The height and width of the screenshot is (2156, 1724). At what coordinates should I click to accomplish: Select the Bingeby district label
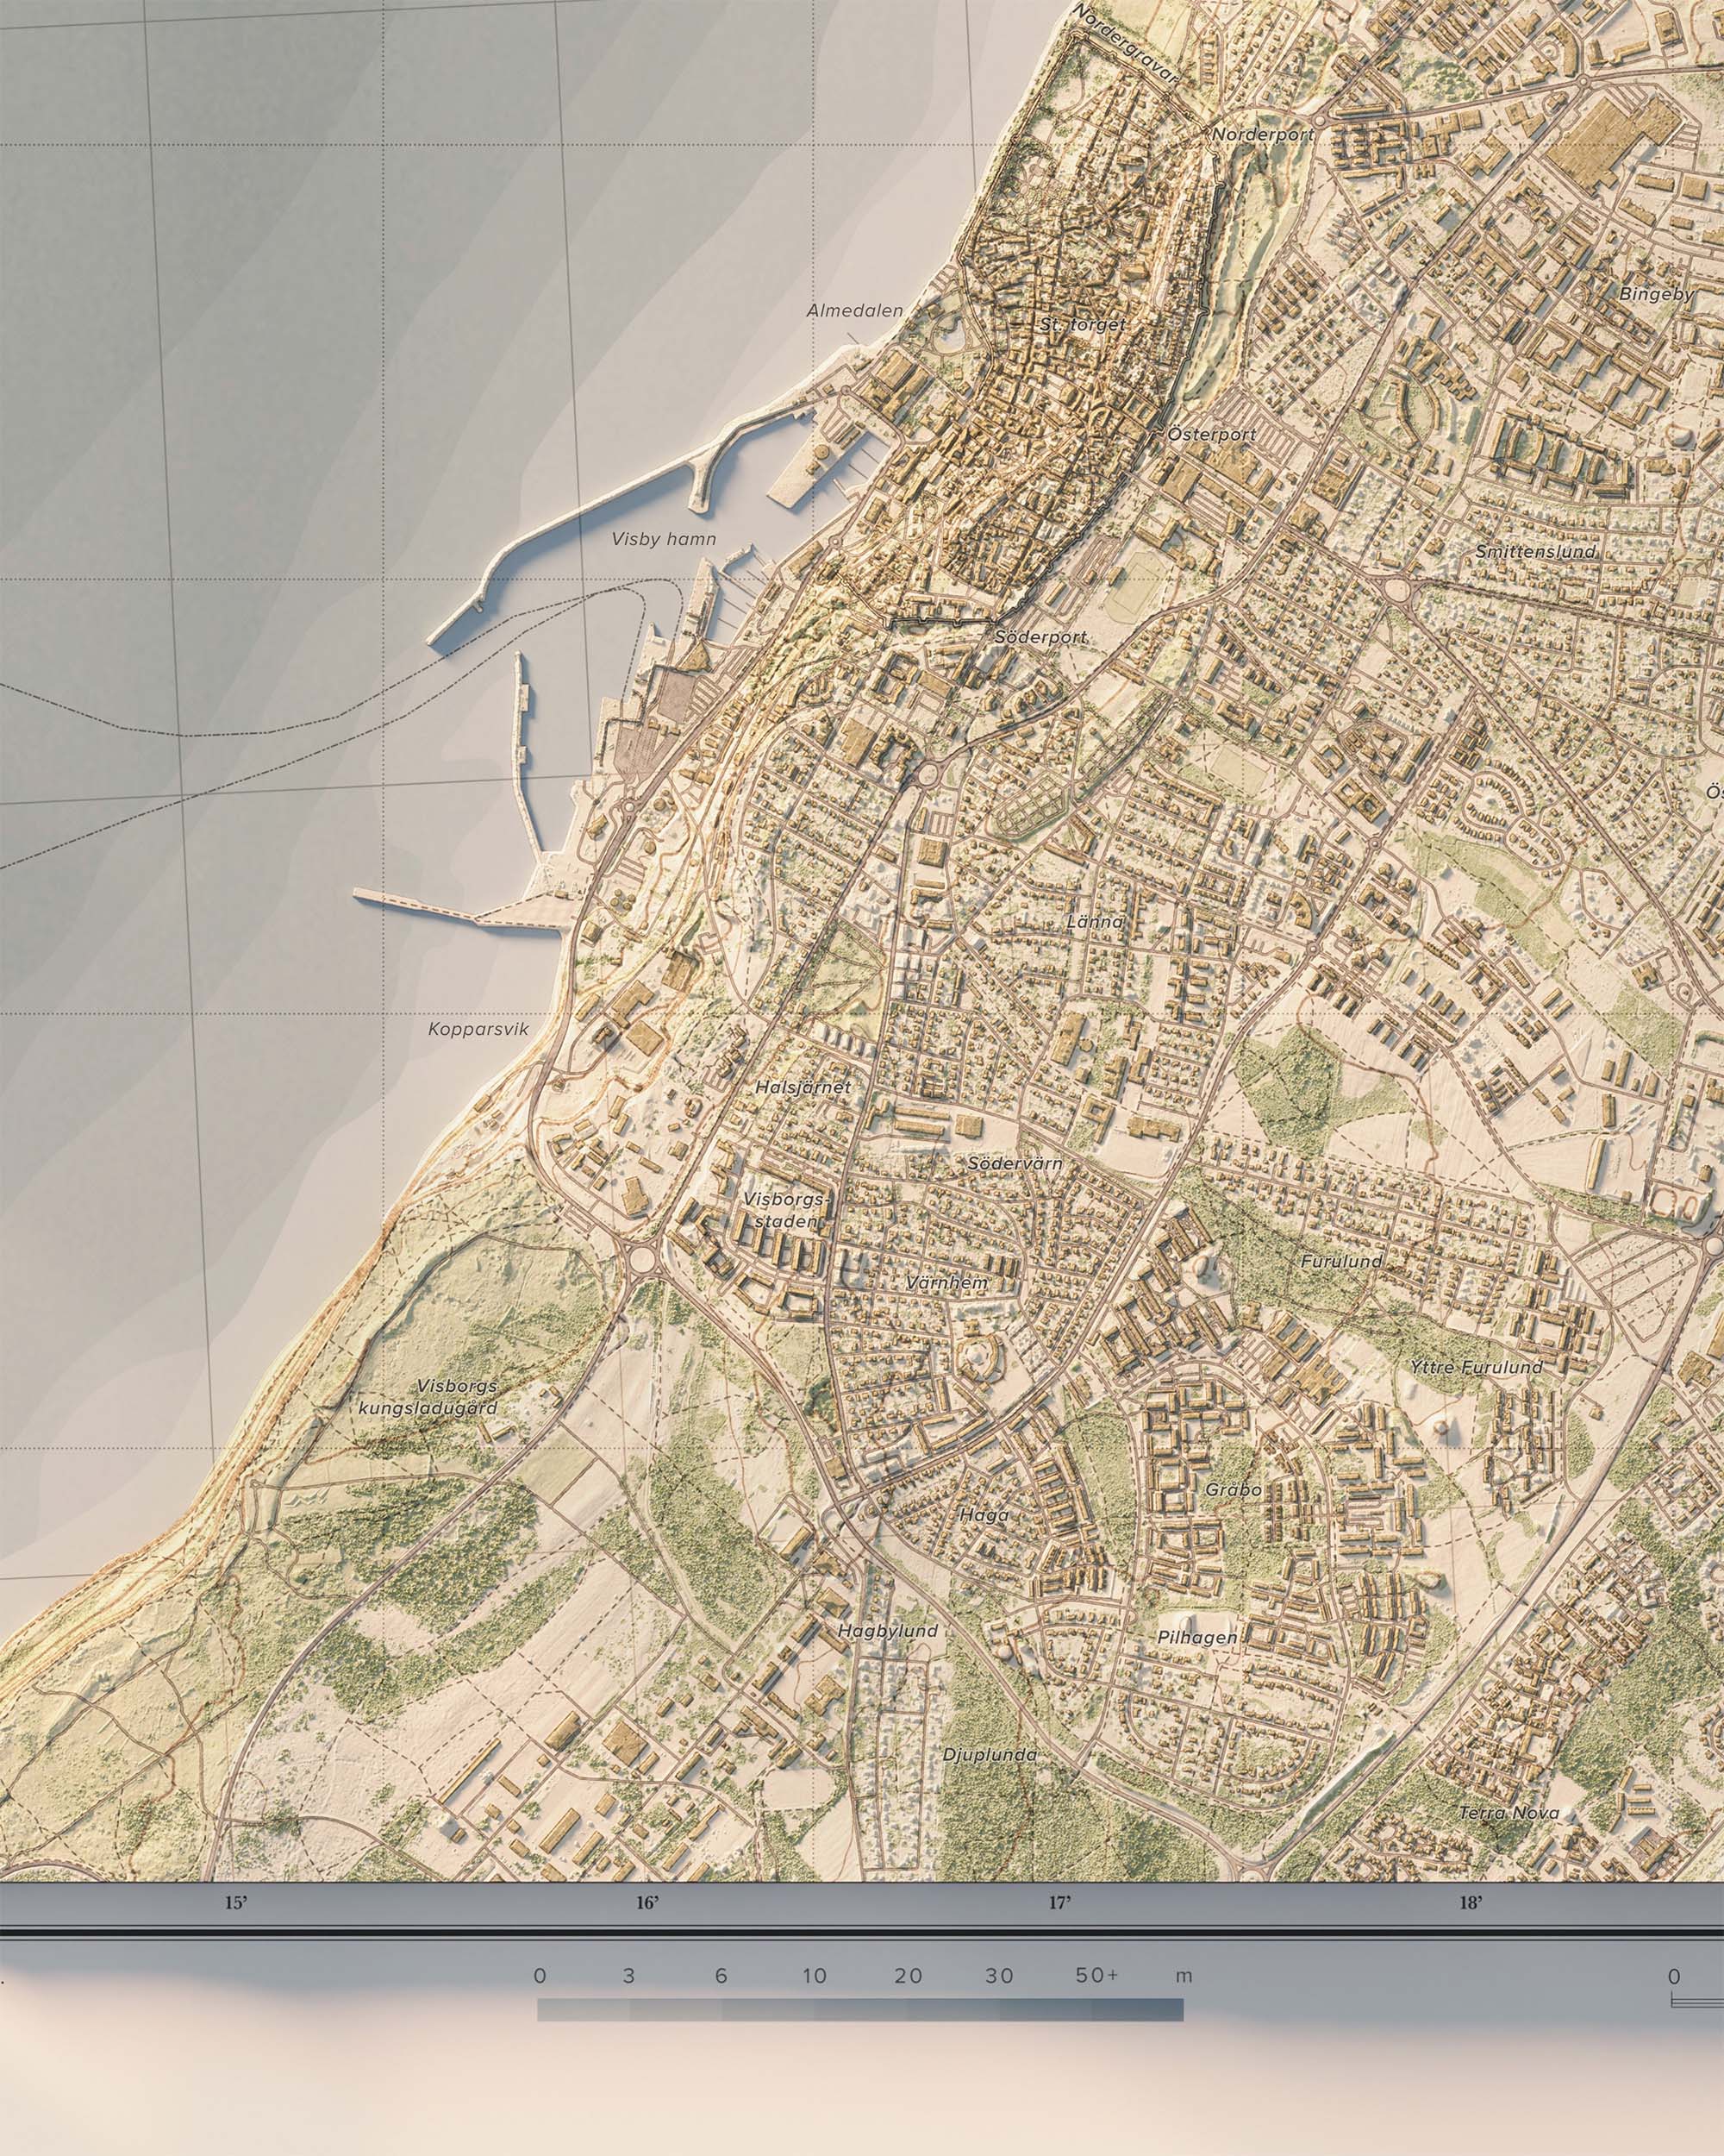1656,295
